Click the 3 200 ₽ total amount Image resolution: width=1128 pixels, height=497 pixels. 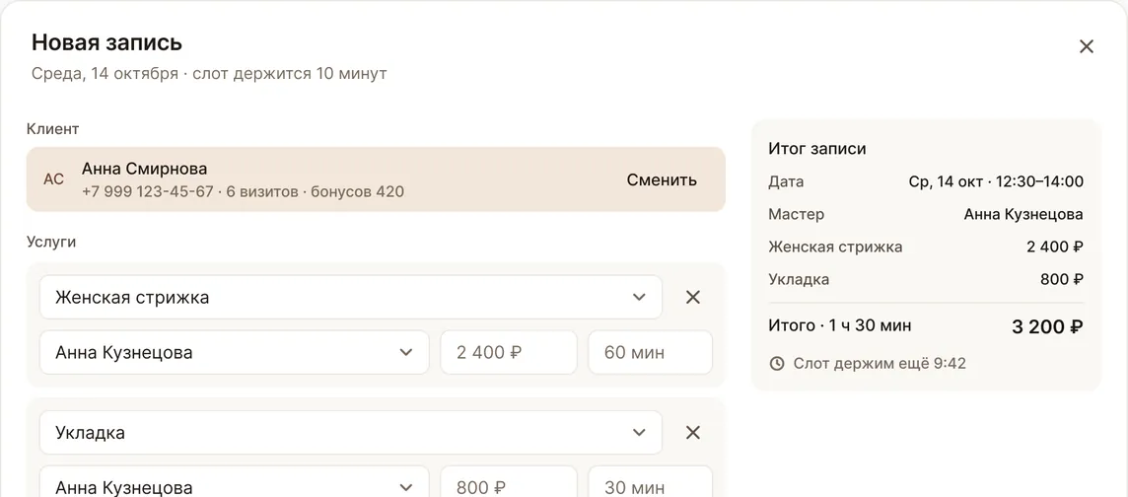point(1047,326)
